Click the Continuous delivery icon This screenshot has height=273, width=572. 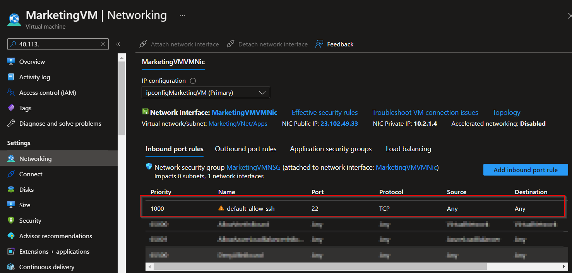11,267
